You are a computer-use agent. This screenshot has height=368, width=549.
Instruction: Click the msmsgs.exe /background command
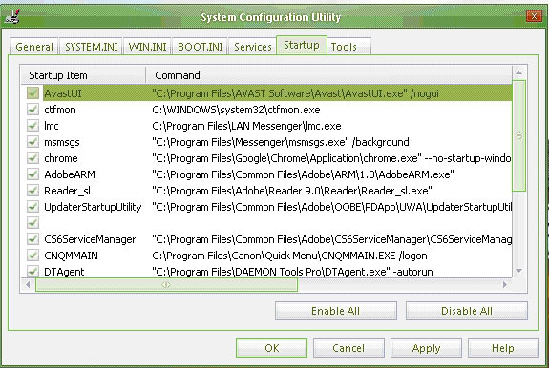coord(281,142)
